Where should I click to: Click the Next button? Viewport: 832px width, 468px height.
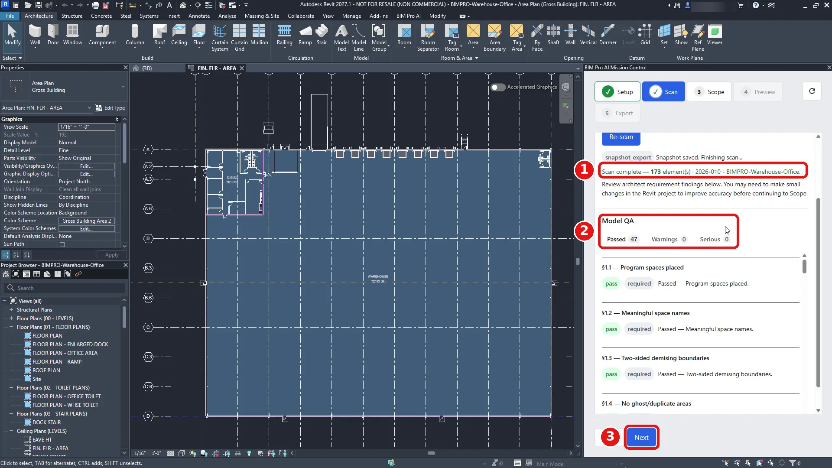(641, 438)
